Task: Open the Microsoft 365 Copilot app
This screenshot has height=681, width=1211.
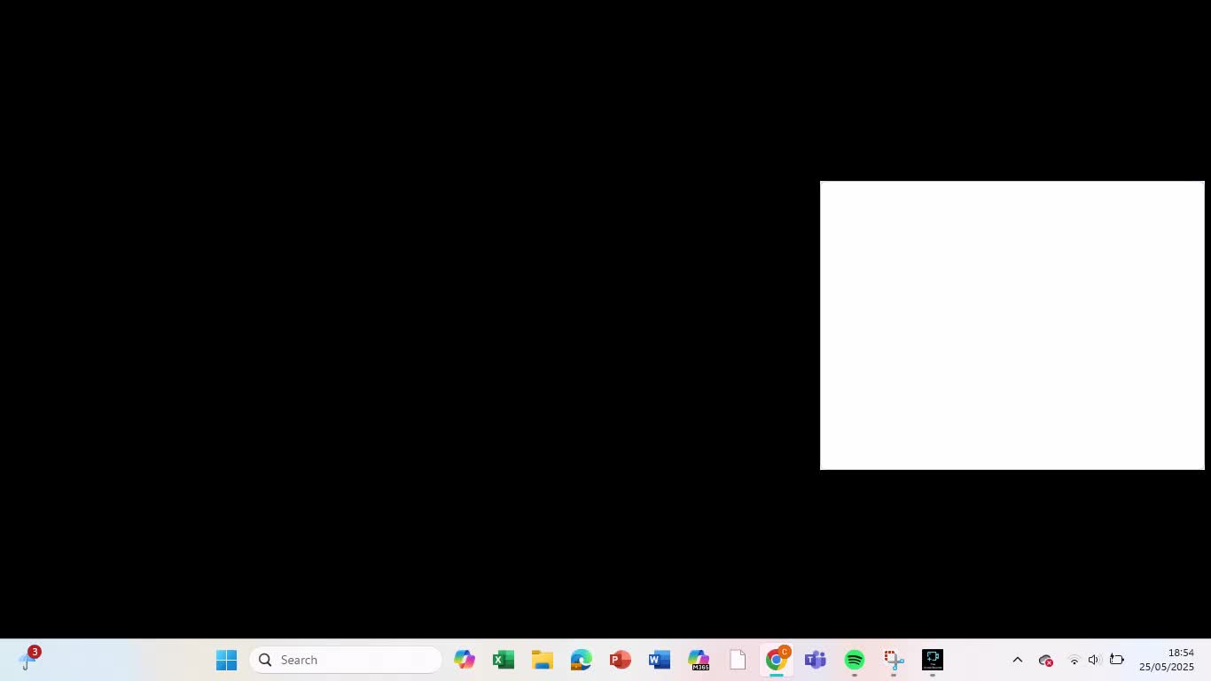Action: pos(699,660)
